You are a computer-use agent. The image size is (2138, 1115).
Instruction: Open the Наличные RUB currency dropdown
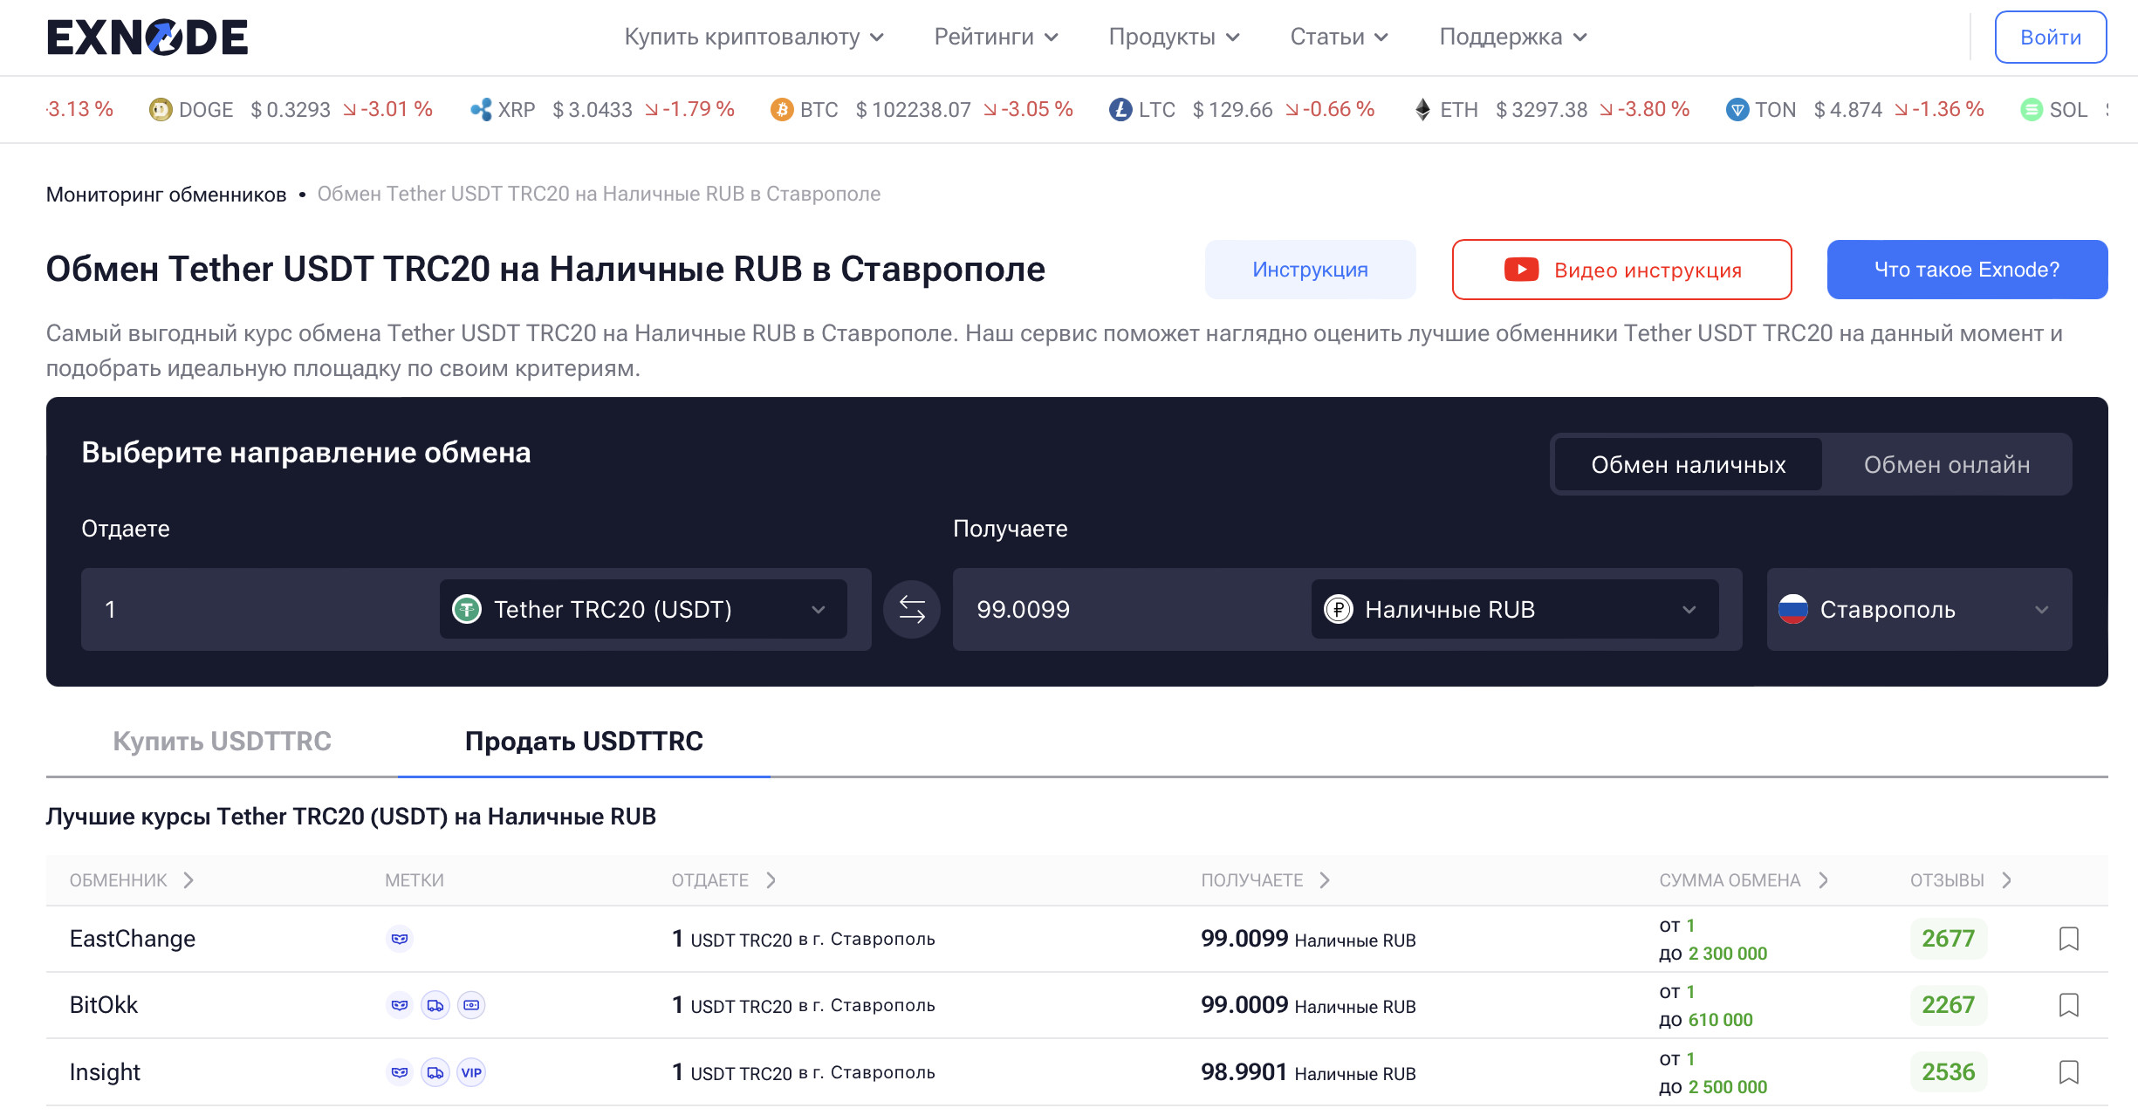(x=1514, y=609)
